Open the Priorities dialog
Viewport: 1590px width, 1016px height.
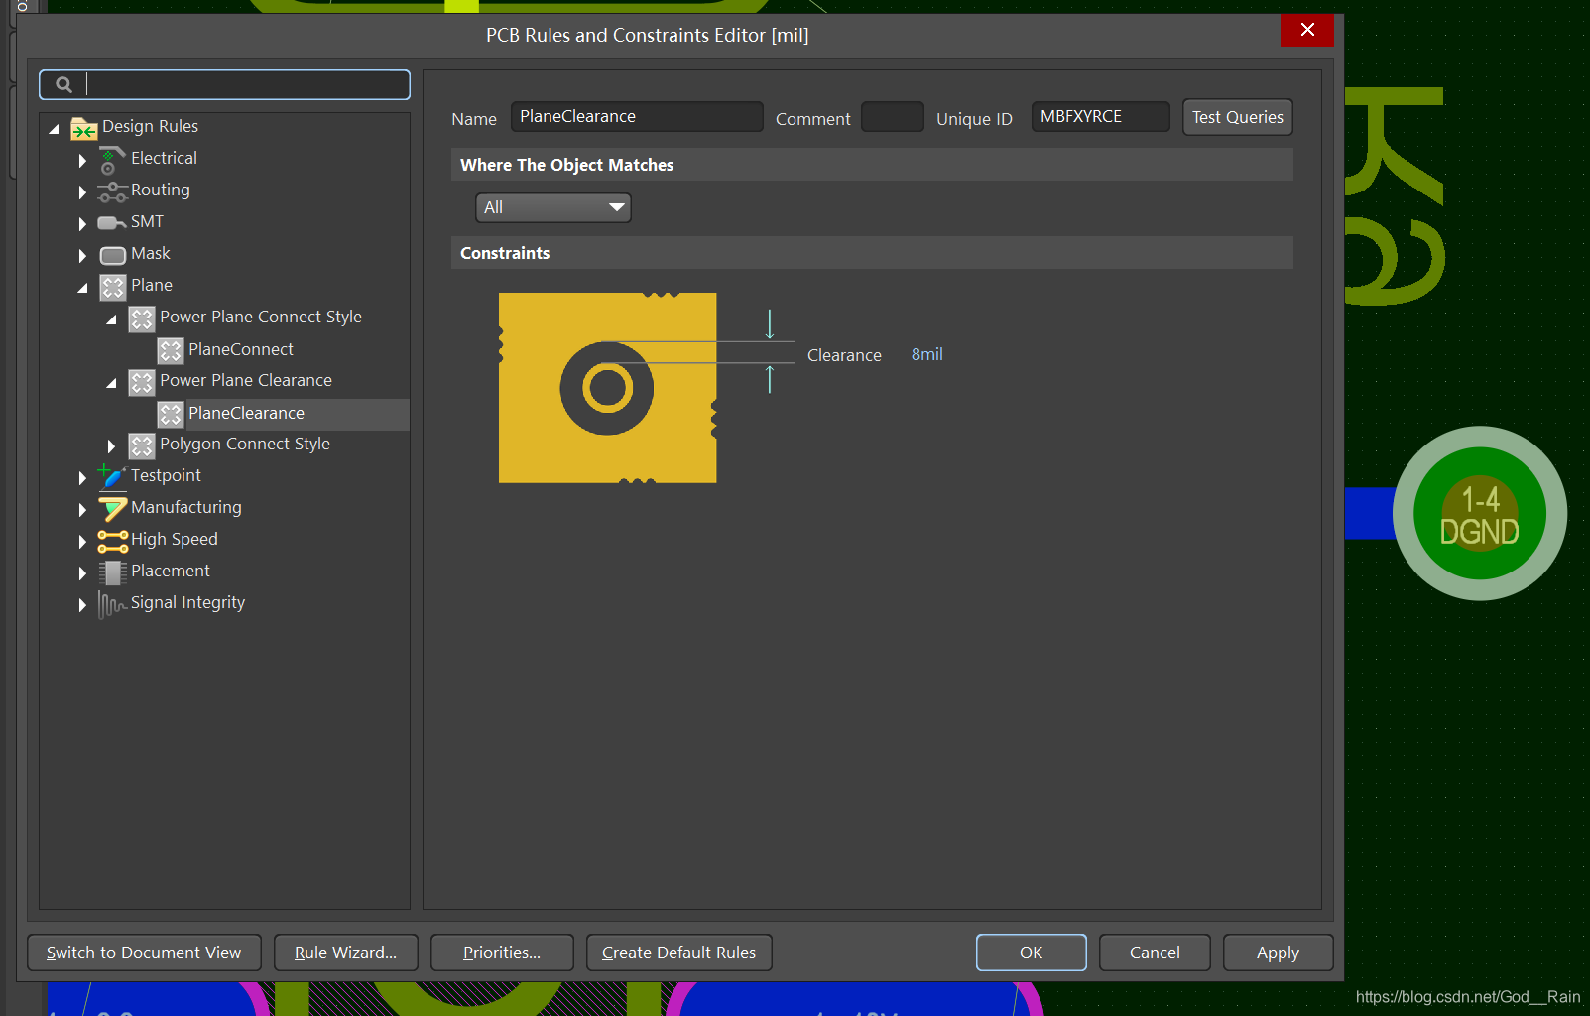[x=502, y=952]
